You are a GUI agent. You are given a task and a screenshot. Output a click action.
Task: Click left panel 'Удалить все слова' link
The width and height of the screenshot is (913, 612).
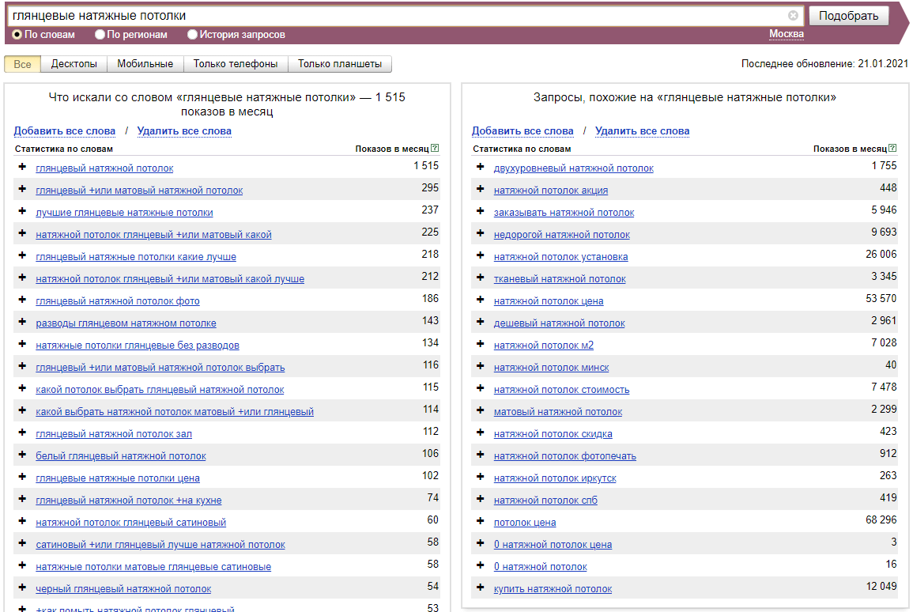coord(185,131)
